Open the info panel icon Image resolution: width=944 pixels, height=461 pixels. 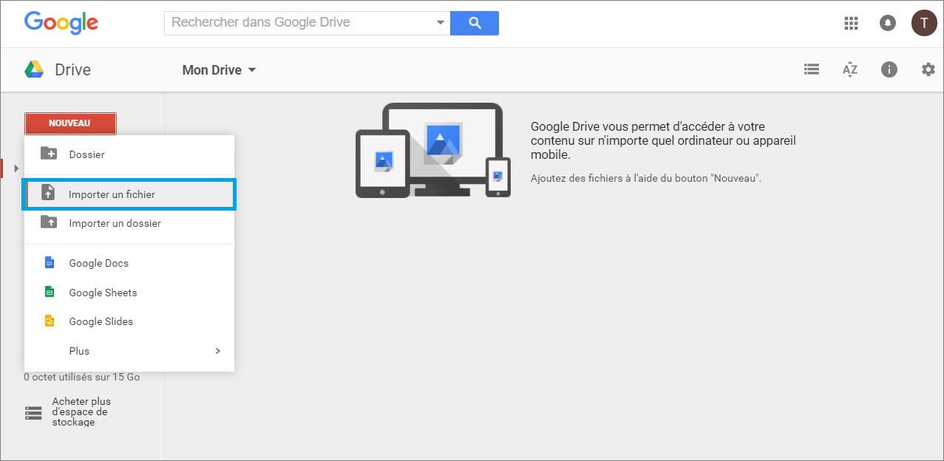889,69
